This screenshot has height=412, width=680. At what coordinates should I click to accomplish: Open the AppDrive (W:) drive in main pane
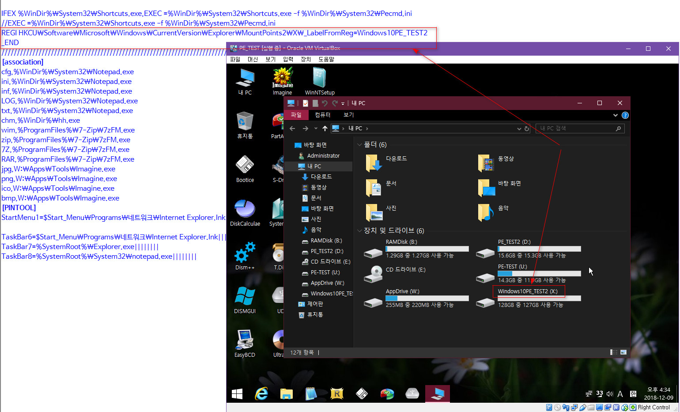416,299
